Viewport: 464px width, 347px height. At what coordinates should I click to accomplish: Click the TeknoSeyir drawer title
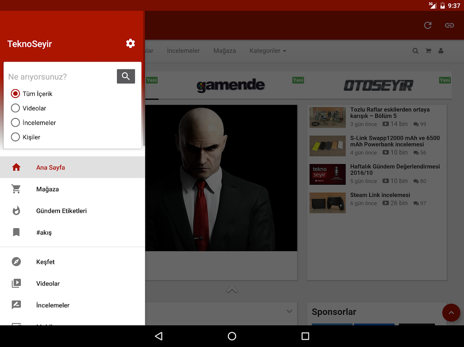click(30, 44)
